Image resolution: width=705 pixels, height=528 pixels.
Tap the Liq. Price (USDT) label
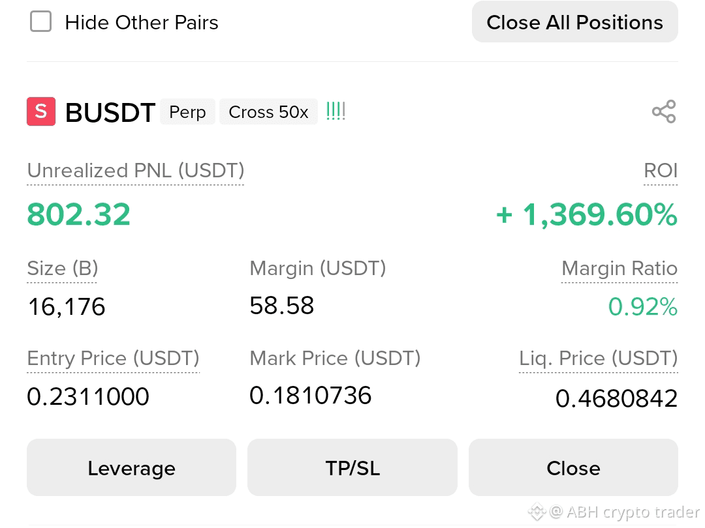tap(599, 359)
